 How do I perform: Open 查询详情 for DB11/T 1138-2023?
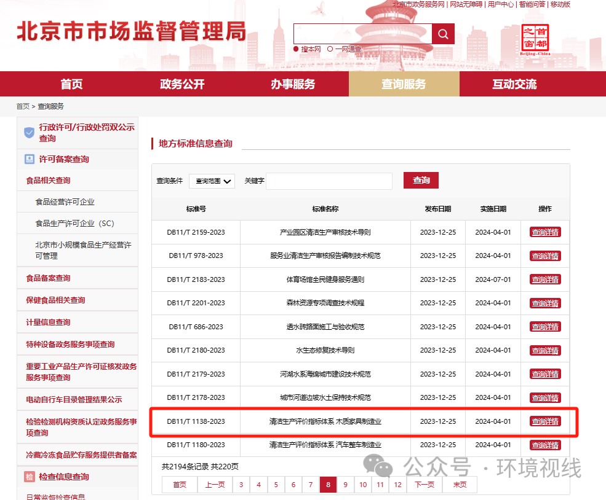pyautogui.click(x=545, y=421)
